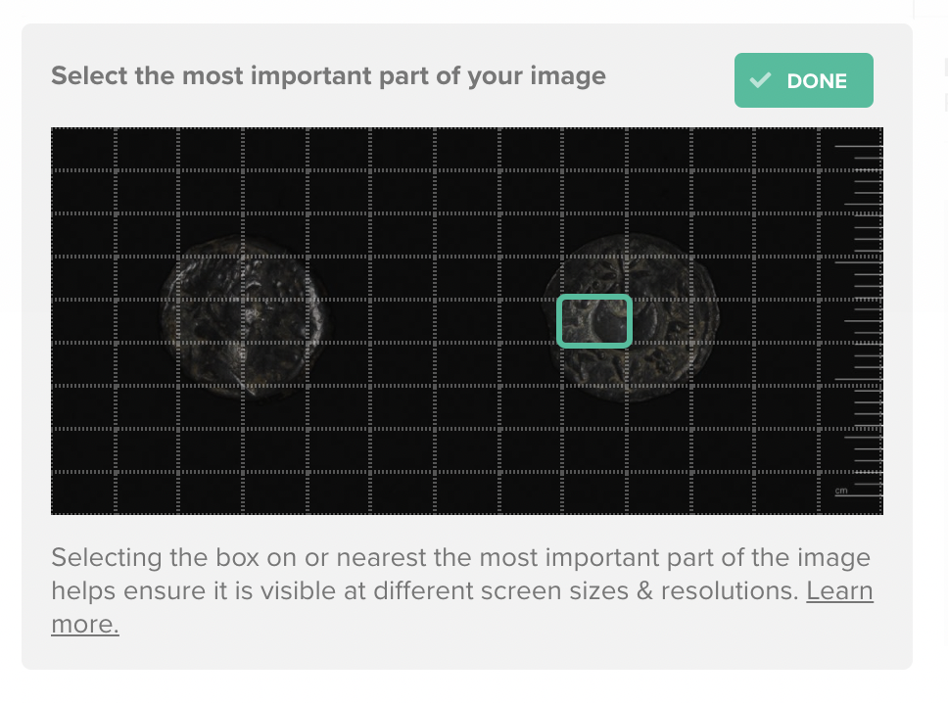The height and width of the screenshot is (703, 948).
Task: Select the grid cell directly below the green box
Action: point(594,364)
